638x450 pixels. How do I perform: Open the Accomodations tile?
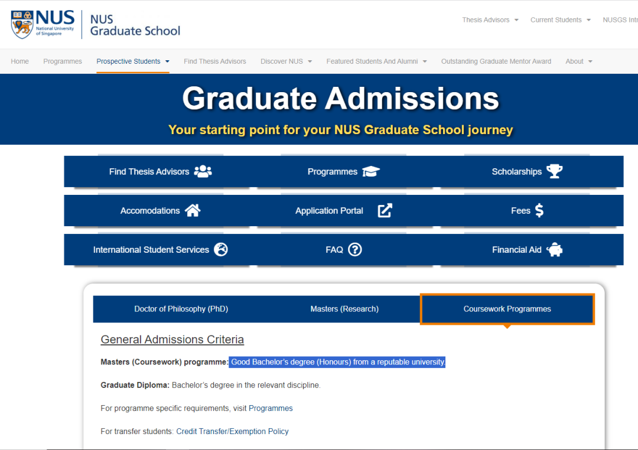(x=160, y=210)
